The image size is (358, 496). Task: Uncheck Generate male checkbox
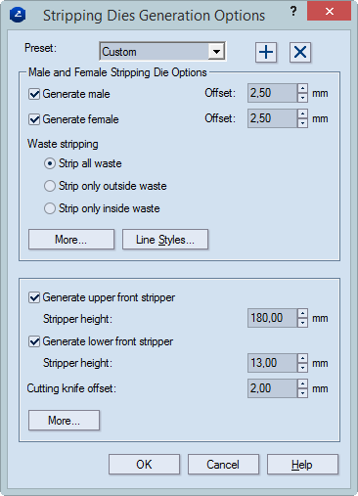34,94
